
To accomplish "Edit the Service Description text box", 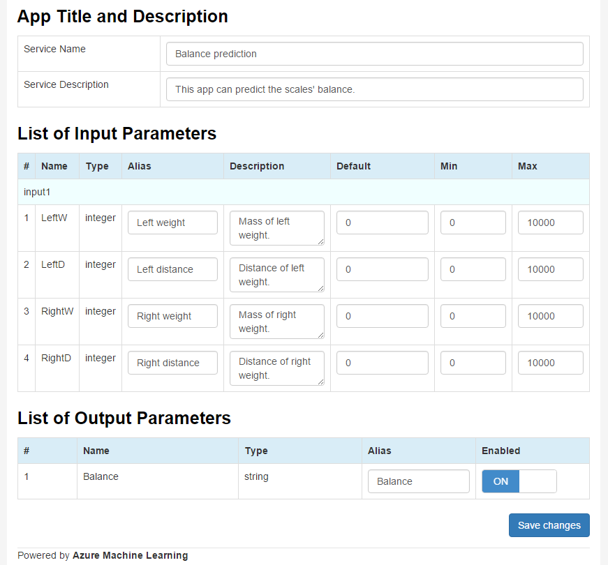I will tap(375, 89).
